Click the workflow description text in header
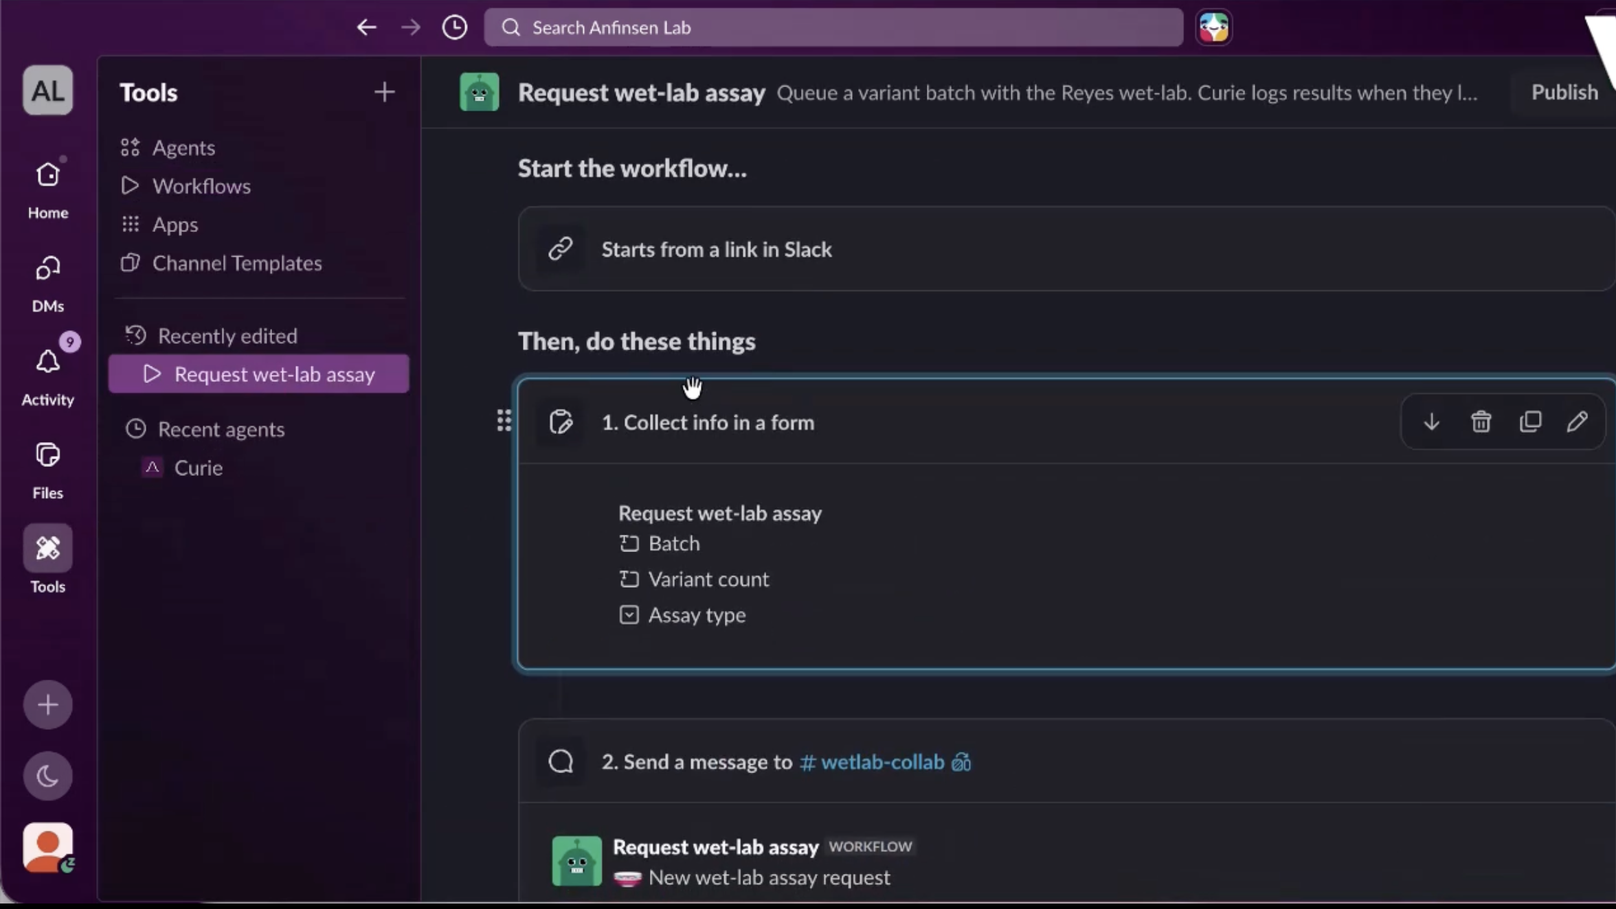The image size is (1616, 909). pos(1127,93)
